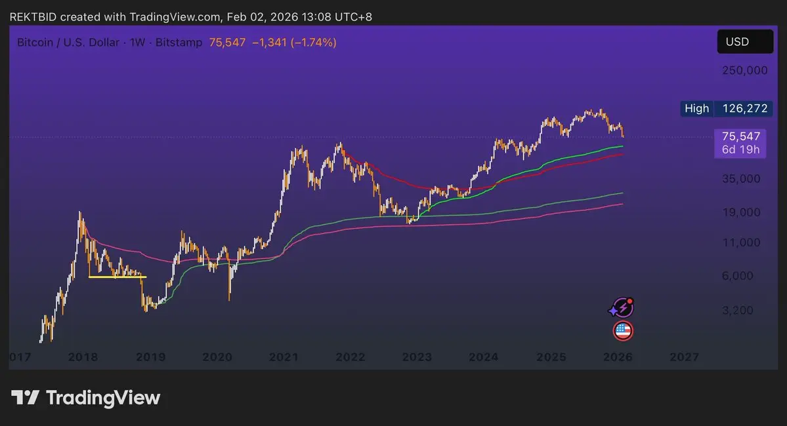Click the 250,000 price axis label
787x426 pixels.
pos(745,70)
